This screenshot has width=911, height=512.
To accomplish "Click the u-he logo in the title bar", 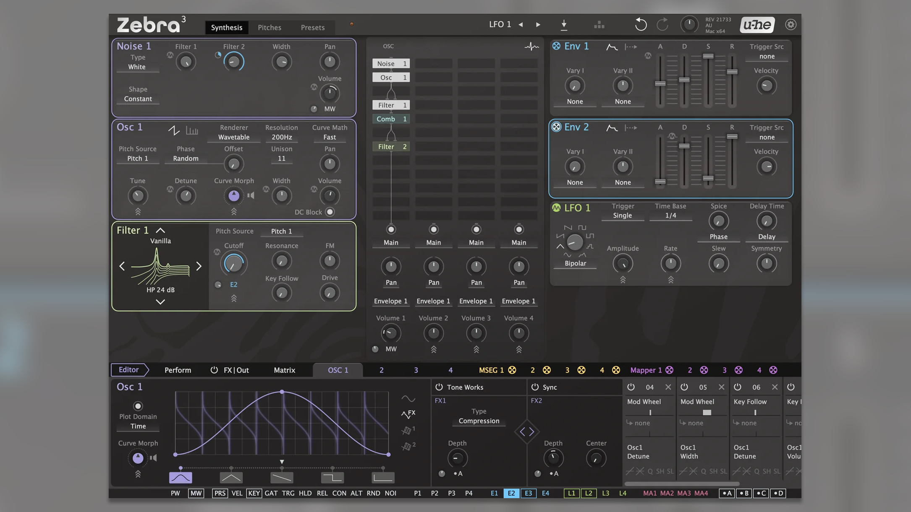I will coord(757,25).
